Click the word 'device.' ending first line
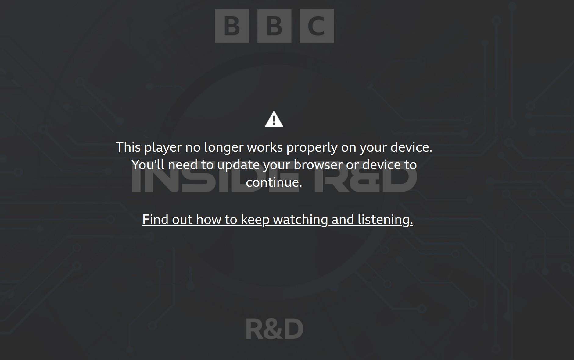Screen dimensions: 574x360 click(x=411, y=147)
